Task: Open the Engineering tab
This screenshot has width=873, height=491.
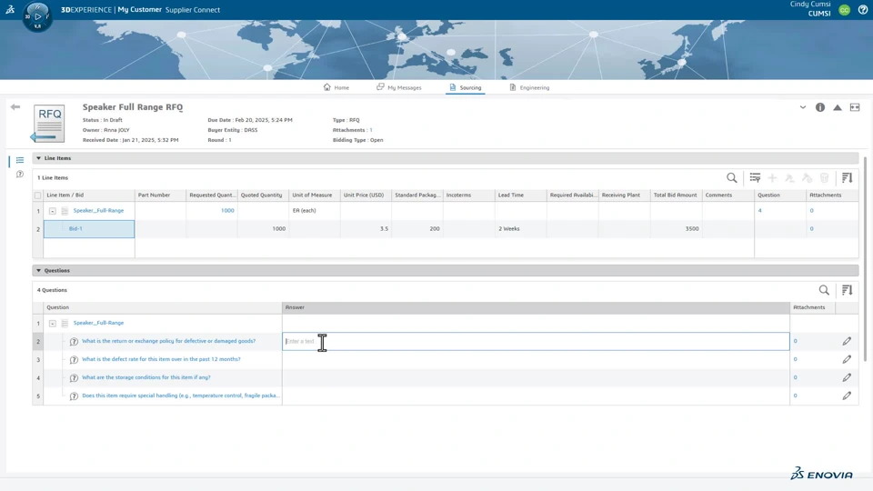Action: click(529, 87)
